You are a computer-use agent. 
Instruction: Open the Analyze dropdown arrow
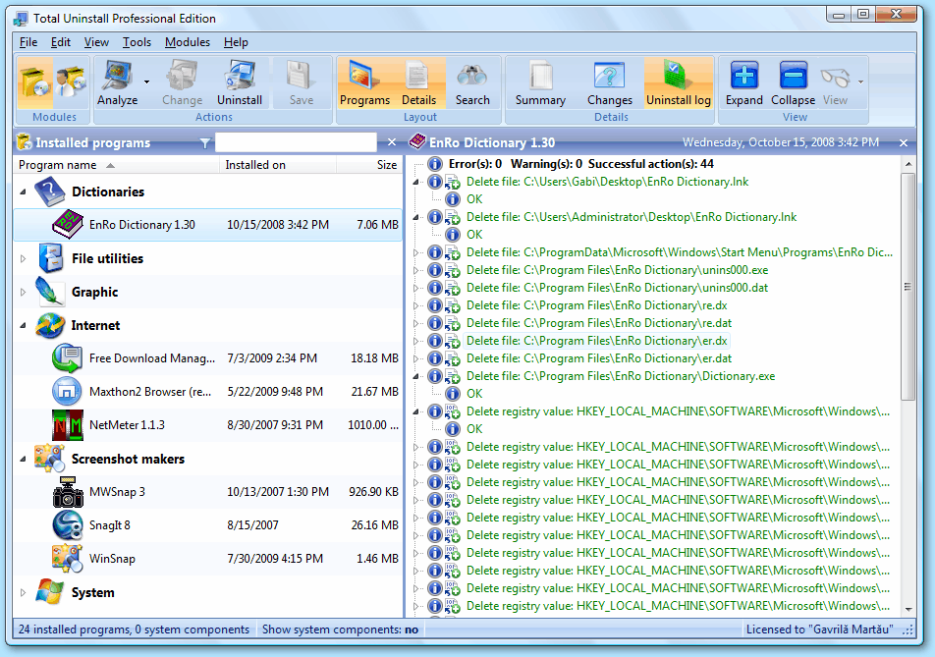pos(146,82)
